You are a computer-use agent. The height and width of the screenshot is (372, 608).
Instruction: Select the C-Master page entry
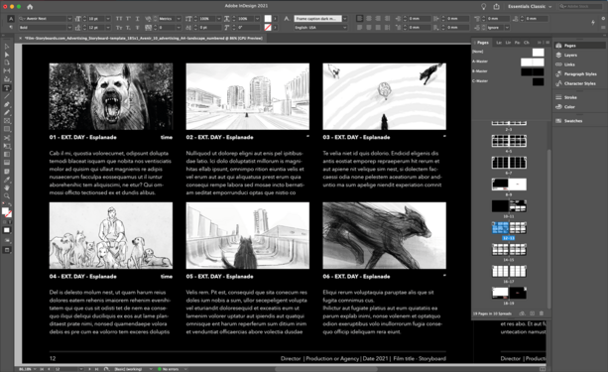(x=509, y=81)
